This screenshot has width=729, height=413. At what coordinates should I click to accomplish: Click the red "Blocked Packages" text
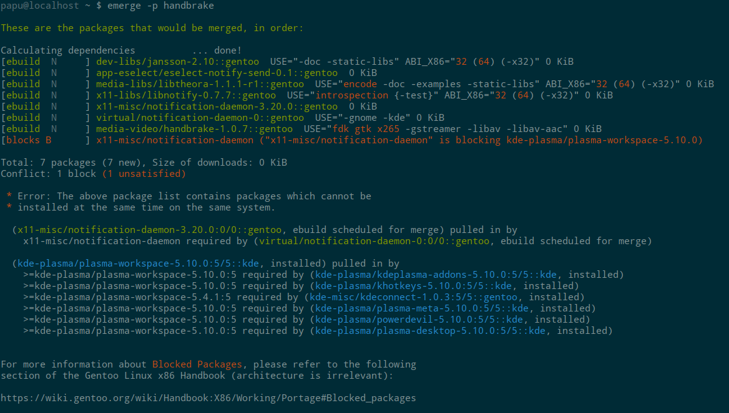pos(197,364)
